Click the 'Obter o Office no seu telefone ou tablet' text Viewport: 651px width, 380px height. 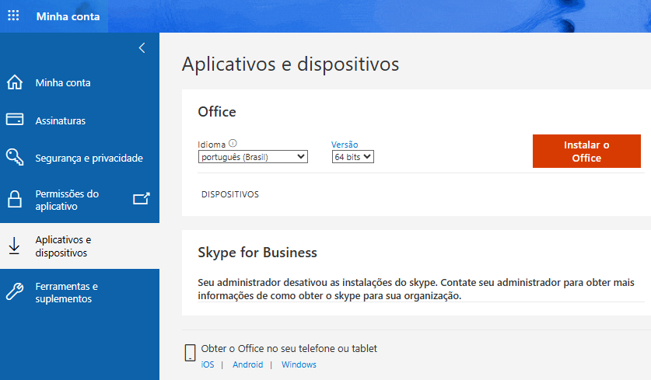pyautogui.click(x=289, y=348)
